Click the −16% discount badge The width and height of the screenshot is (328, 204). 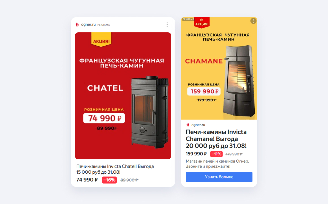click(109, 180)
